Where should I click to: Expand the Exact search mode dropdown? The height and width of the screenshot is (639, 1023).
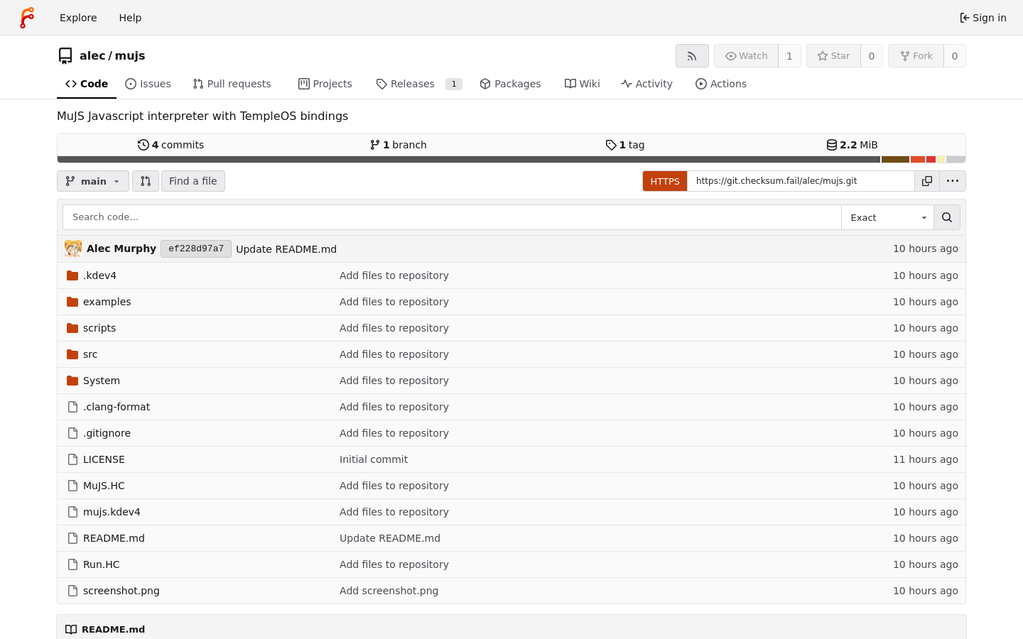coord(887,217)
